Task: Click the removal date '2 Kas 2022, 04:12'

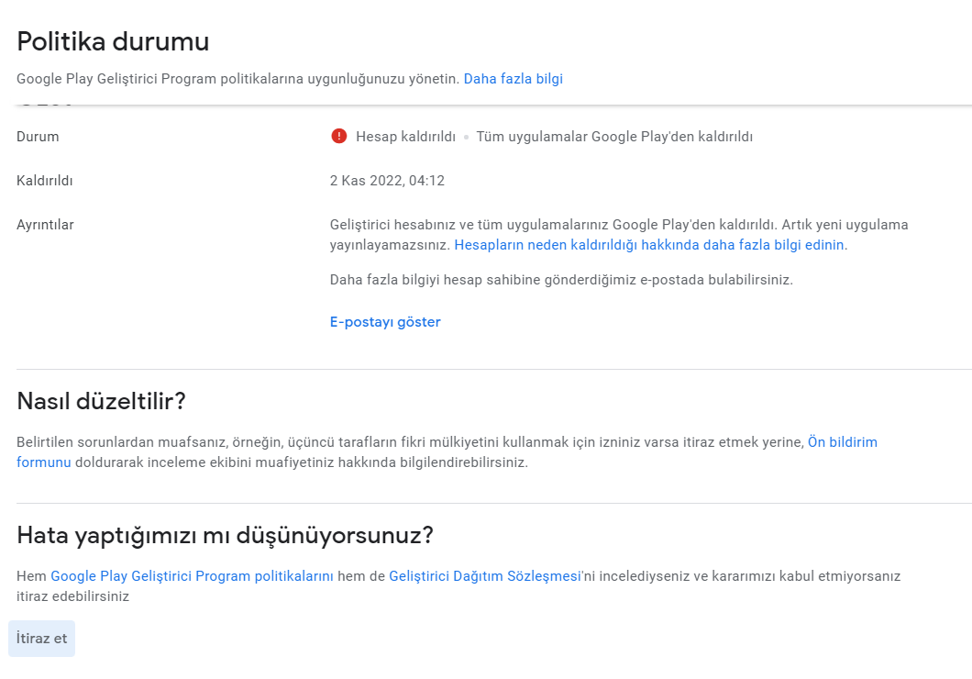Action: point(387,181)
